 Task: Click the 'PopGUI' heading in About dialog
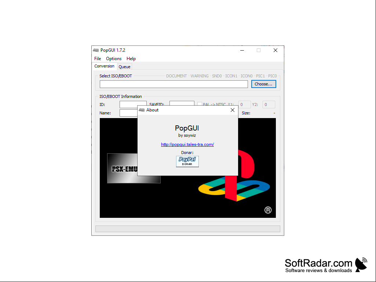(x=187, y=128)
